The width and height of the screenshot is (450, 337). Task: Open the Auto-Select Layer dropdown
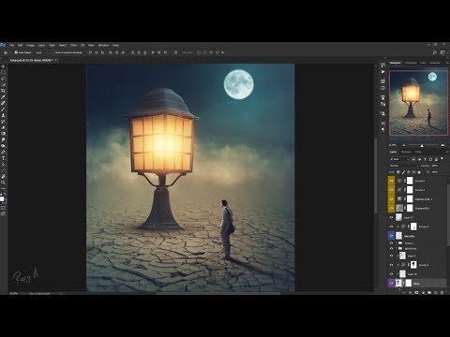pyautogui.click(x=41, y=52)
